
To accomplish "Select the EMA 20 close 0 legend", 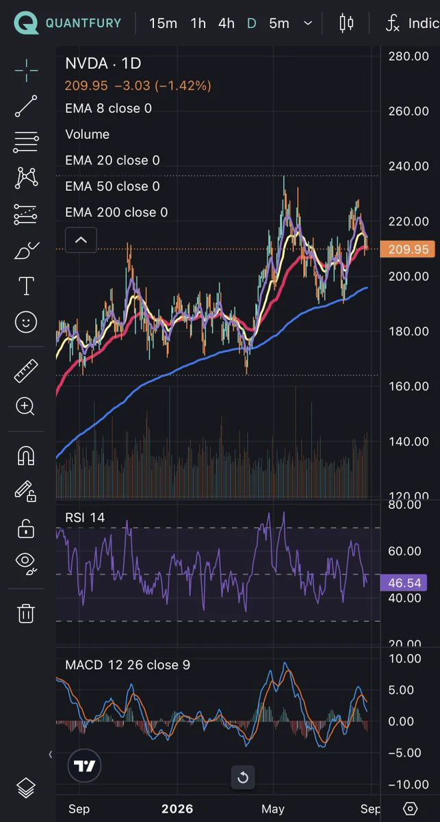I will coord(112,160).
